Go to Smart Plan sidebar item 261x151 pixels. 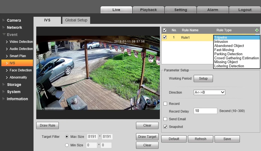point(18,56)
